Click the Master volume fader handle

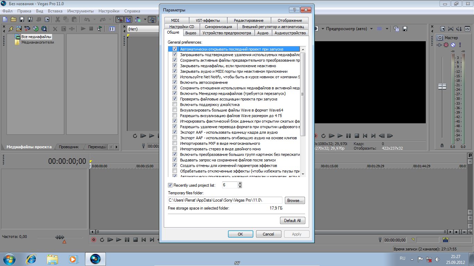[442, 86]
